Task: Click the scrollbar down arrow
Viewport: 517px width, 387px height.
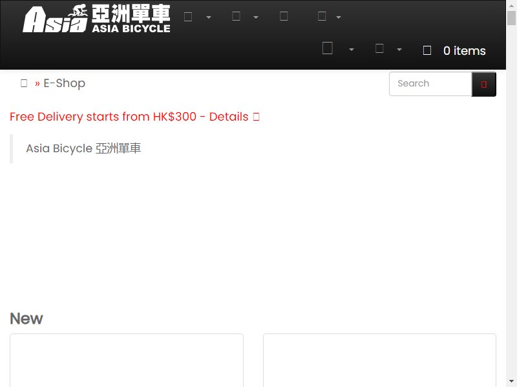Action: point(511,381)
